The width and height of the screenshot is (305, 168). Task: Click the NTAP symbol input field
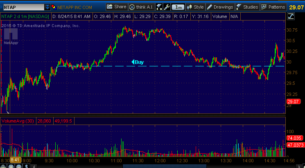(x=23, y=7)
